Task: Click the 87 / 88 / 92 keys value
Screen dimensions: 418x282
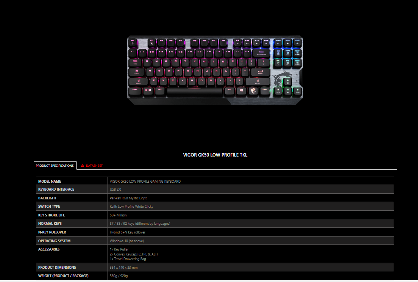Action: 140,224
